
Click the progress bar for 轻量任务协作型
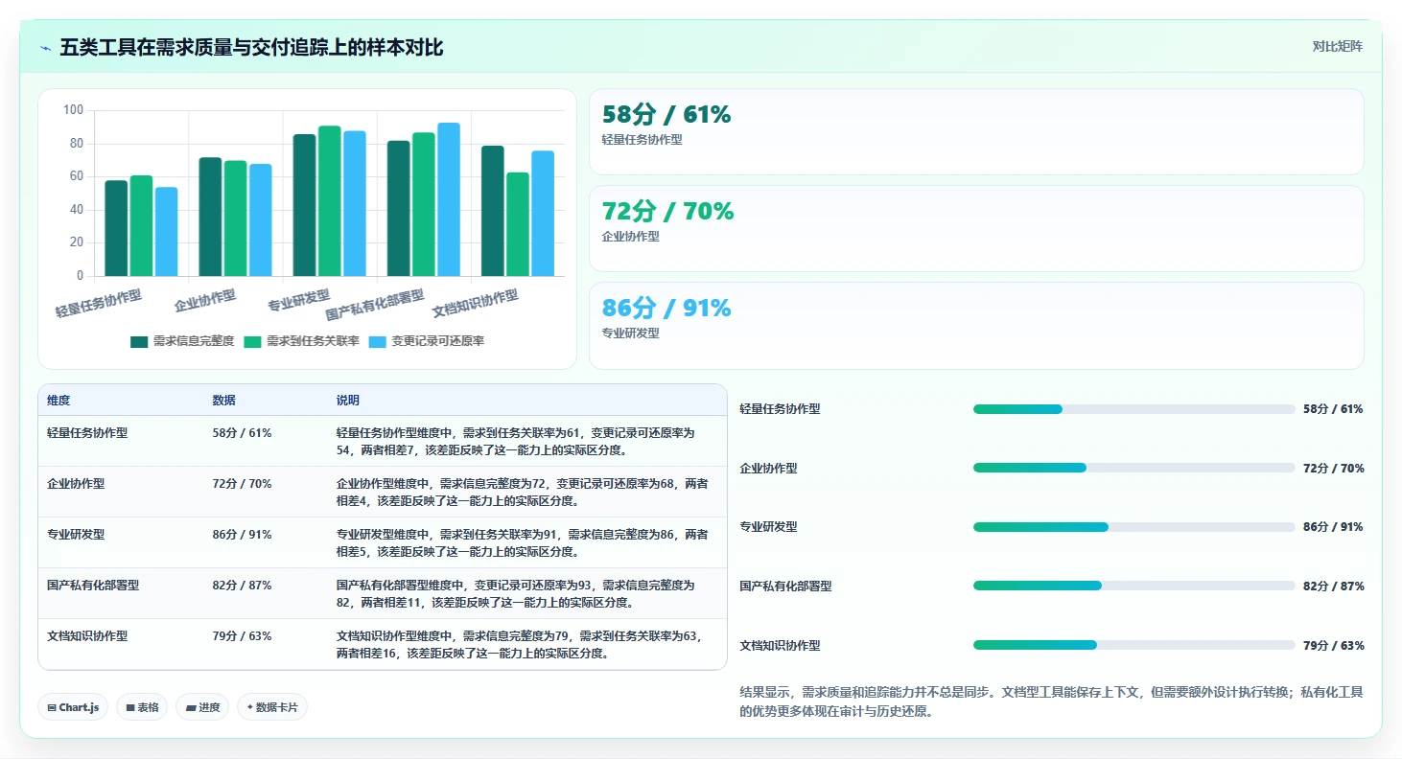1134,409
